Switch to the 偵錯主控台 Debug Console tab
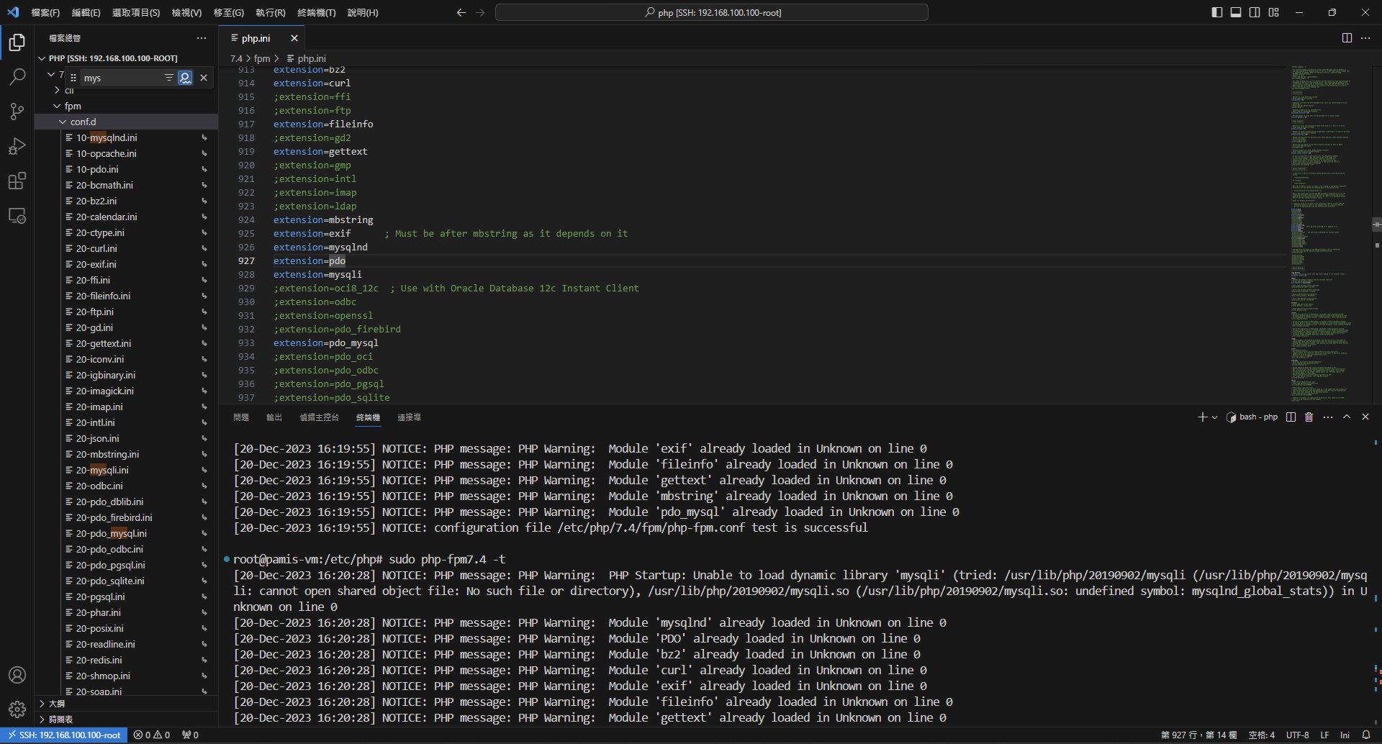The image size is (1382, 744). [319, 417]
